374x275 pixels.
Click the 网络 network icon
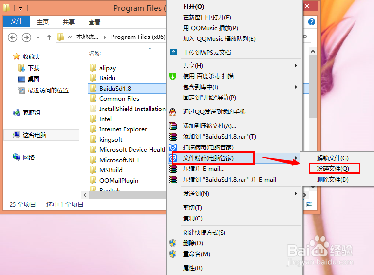click(17, 157)
